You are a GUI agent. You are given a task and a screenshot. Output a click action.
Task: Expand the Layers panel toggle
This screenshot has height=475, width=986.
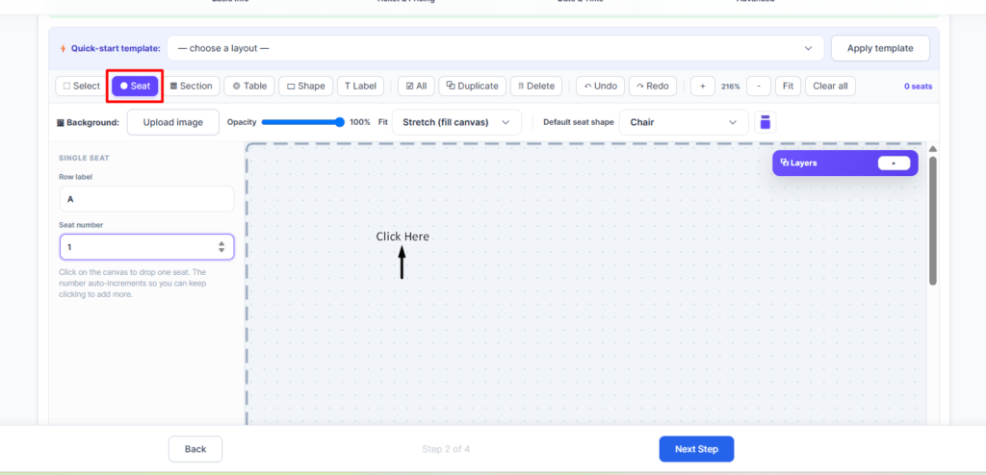click(x=894, y=163)
